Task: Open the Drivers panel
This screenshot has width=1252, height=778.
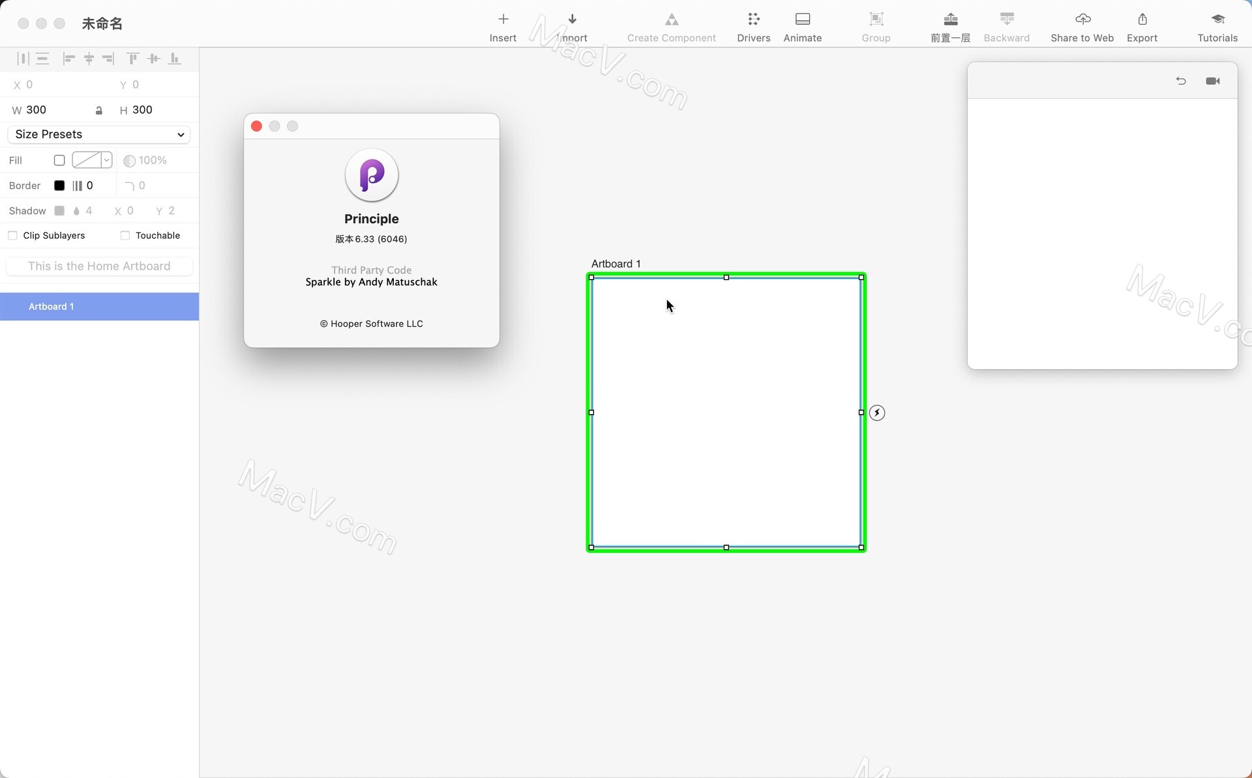Action: [753, 26]
